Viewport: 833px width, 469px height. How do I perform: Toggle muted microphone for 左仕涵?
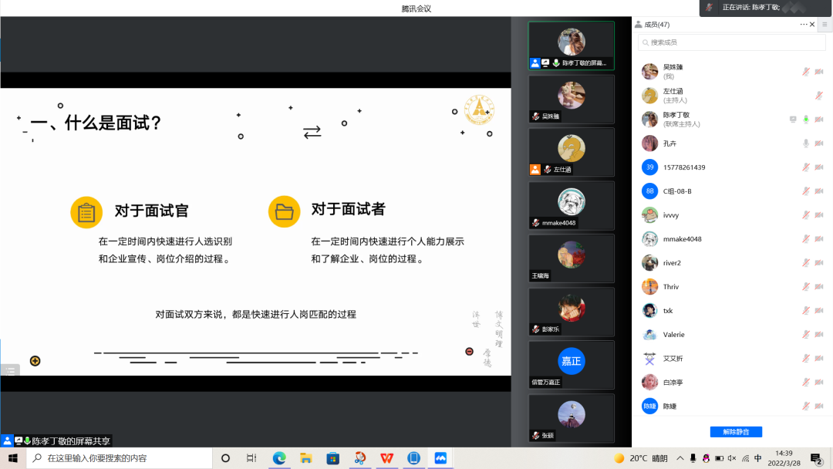coord(819,96)
